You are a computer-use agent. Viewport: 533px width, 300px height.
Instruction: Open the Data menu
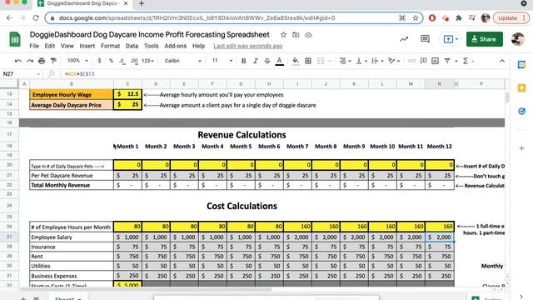132,46
